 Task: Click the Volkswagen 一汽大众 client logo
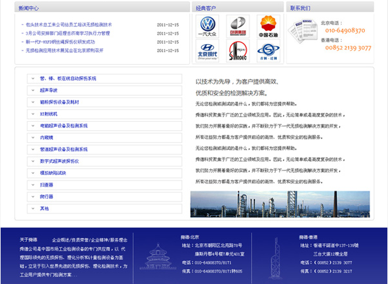click(x=207, y=27)
